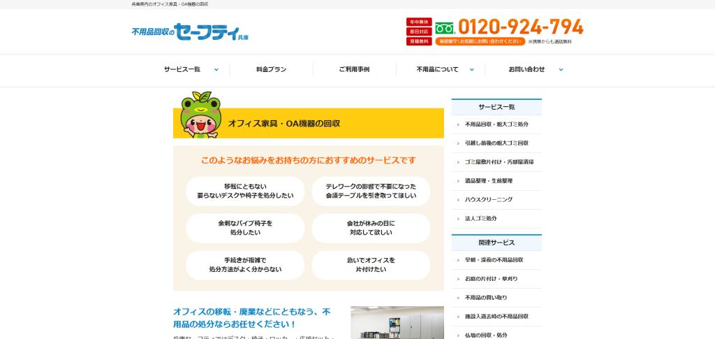Click the office cabinets photo thumbnail
This screenshot has height=339, width=715.
click(397, 322)
